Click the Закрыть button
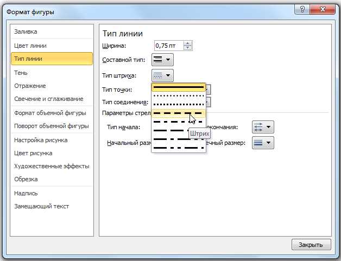Viewport: 341px width, 261px height. (x=311, y=245)
